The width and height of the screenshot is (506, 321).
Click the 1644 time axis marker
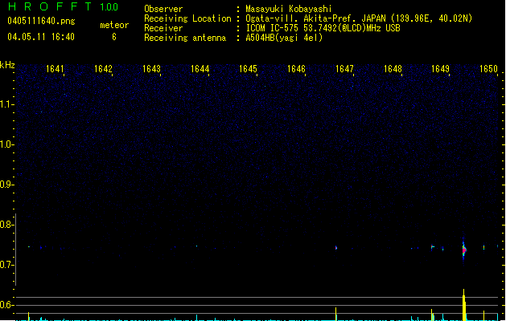(x=200, y=69)
